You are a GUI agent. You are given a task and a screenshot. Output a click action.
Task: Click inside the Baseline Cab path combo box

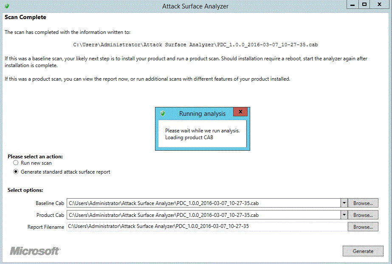click(x=203, y=203)
